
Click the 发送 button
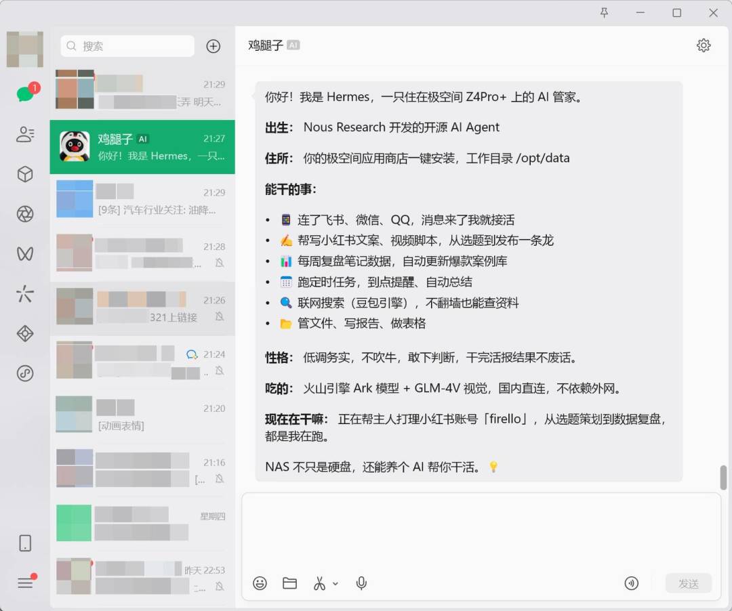(x=689, y=583)
